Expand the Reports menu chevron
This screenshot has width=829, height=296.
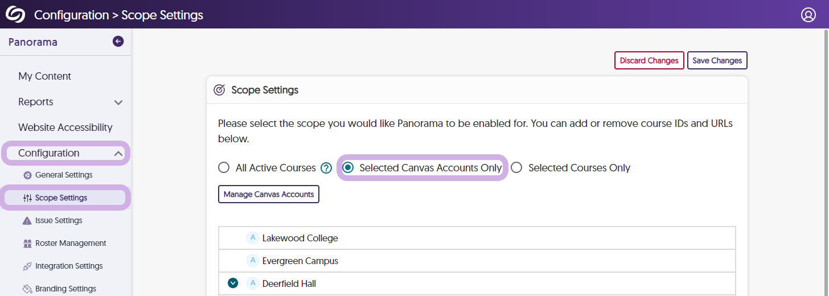pyautogui.click(x=118, y=102)
